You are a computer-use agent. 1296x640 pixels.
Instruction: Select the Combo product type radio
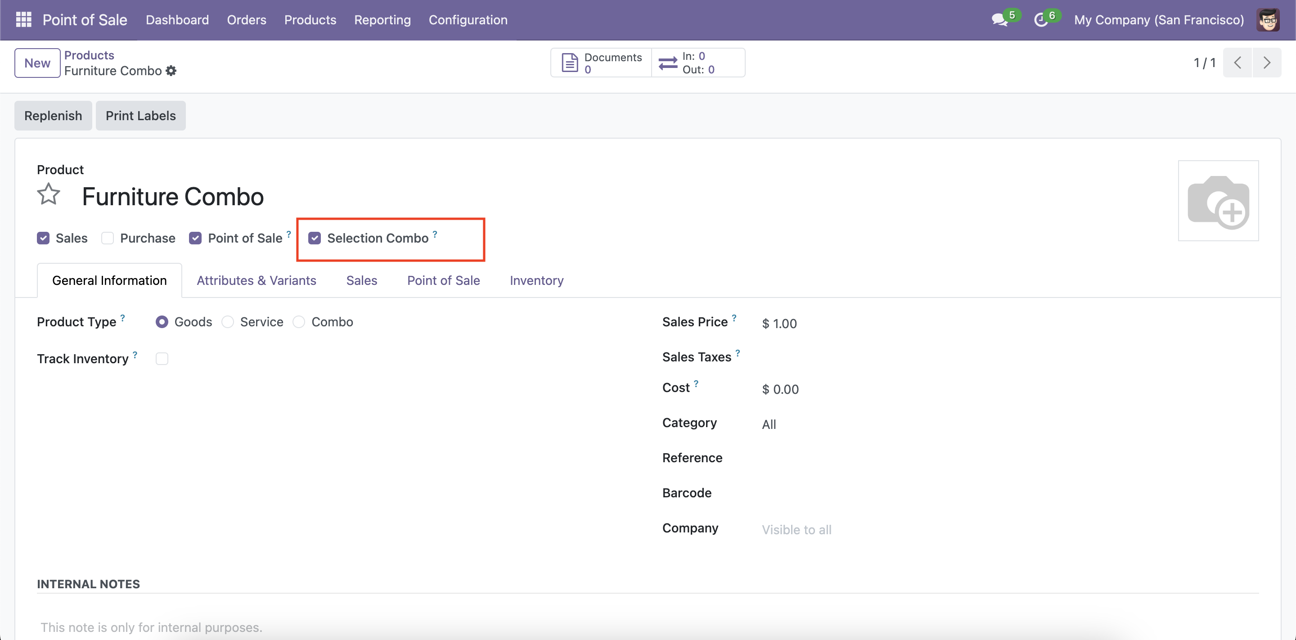coord(299,322)
